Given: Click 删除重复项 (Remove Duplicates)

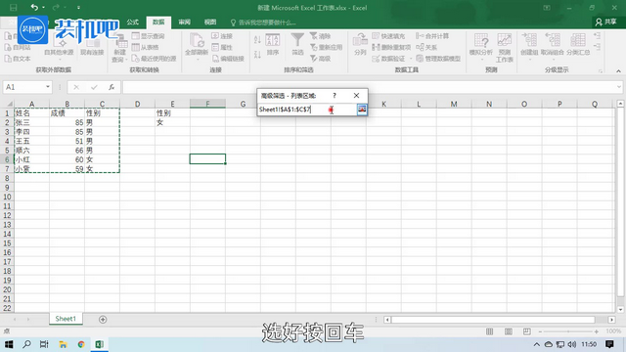Looking at the screenshot, I should click(391, 47).
